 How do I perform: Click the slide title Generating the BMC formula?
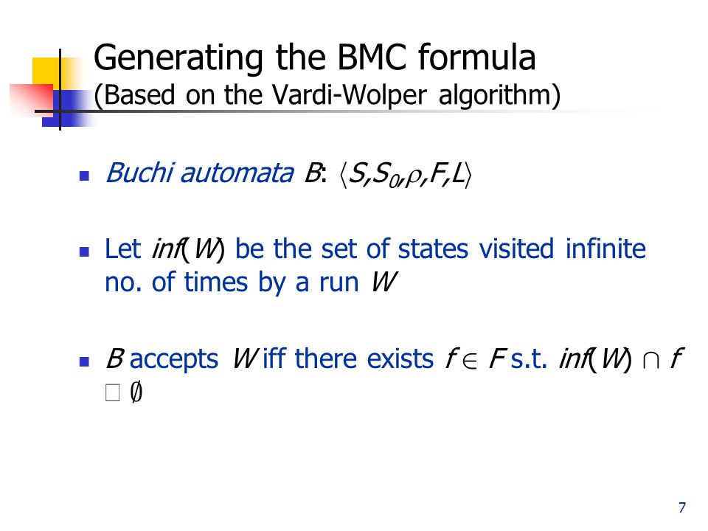click(315, 58)
